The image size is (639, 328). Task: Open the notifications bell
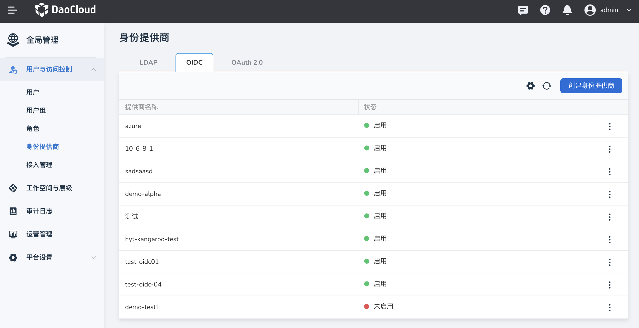click(567, 10)
